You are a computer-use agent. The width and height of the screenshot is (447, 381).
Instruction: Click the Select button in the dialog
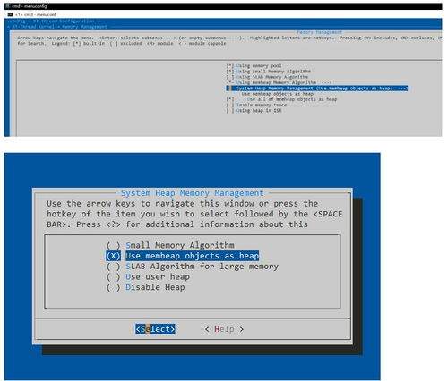155,329
